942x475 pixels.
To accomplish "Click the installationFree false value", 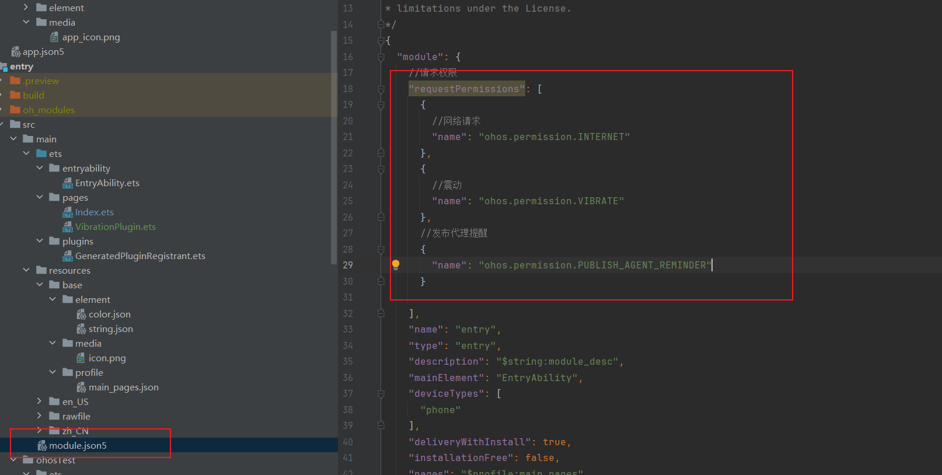I will (540, 458).
